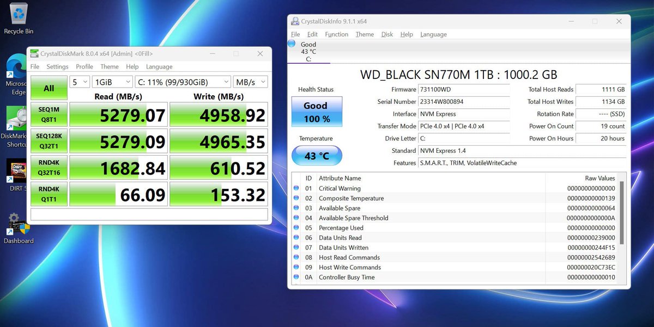654x327 pixels.
Task: Run the RND4K Q32T16 test
Action: point(49,168)
